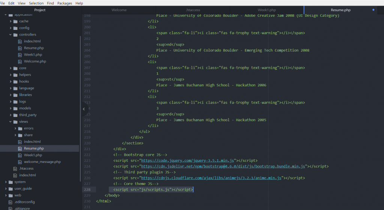
Task: Open Week1.php under views folder
Action: coord(33,155)
